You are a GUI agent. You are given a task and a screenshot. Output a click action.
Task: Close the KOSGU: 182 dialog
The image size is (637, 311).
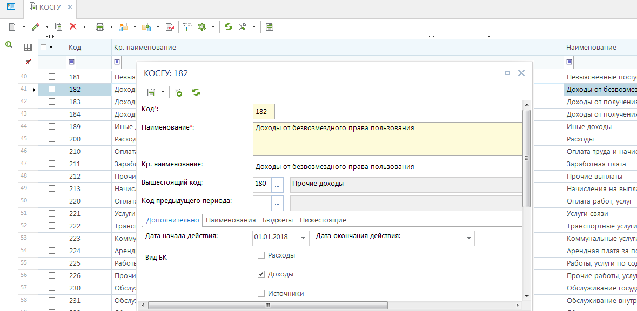(521, 73)
